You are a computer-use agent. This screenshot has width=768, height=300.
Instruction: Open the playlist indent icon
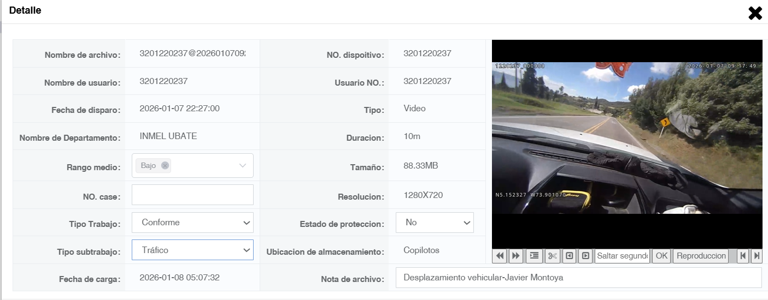534,256
